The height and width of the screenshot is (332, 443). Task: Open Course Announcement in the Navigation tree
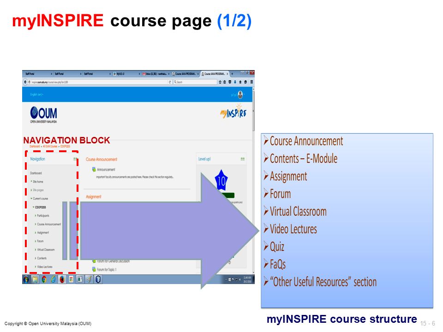click(x=49, y=224)
